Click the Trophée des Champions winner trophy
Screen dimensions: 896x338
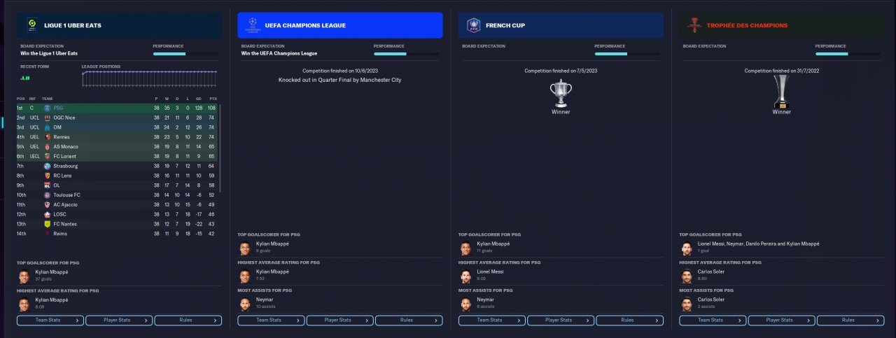click(x=781, y=92)
